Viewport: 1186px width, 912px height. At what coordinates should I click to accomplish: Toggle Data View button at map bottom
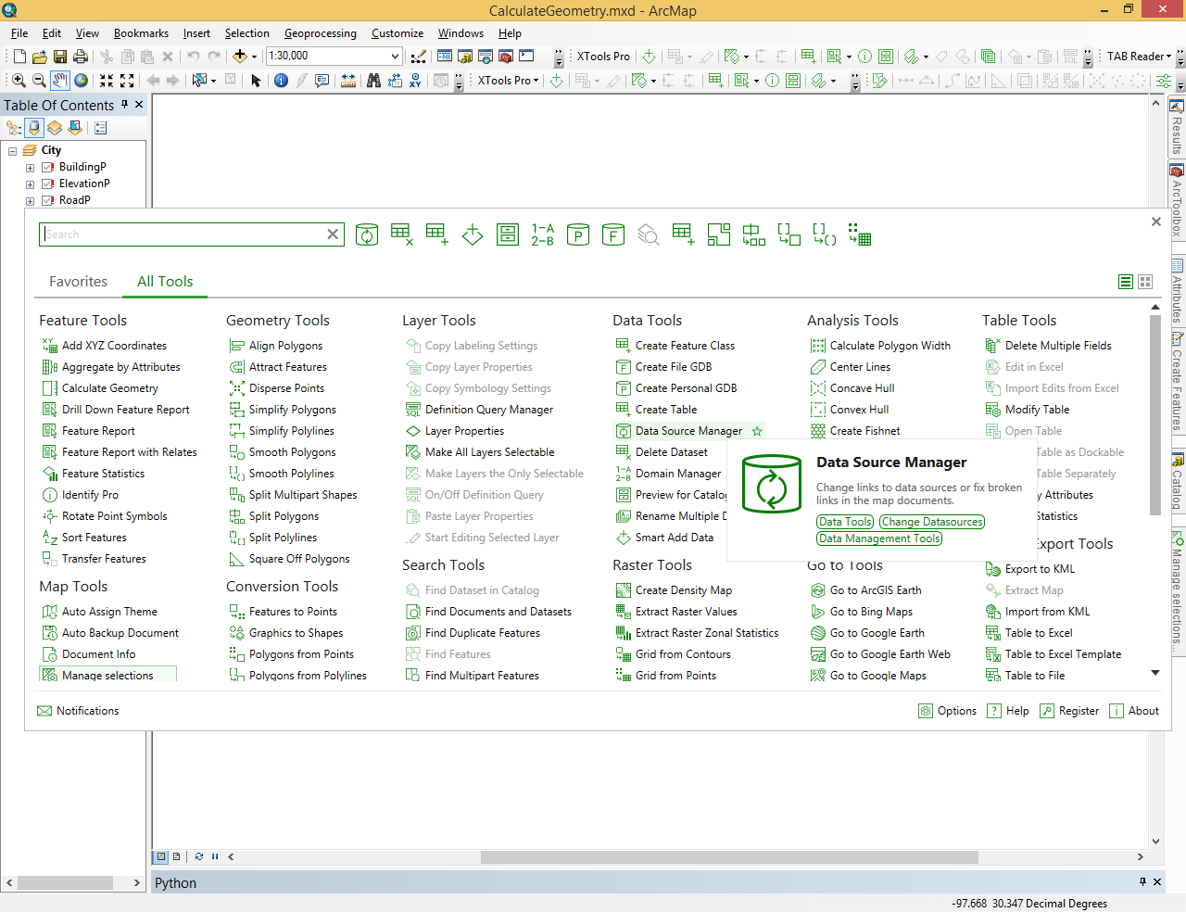click(x=161, y=856)
